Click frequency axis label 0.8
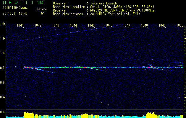 coord(2,83)
